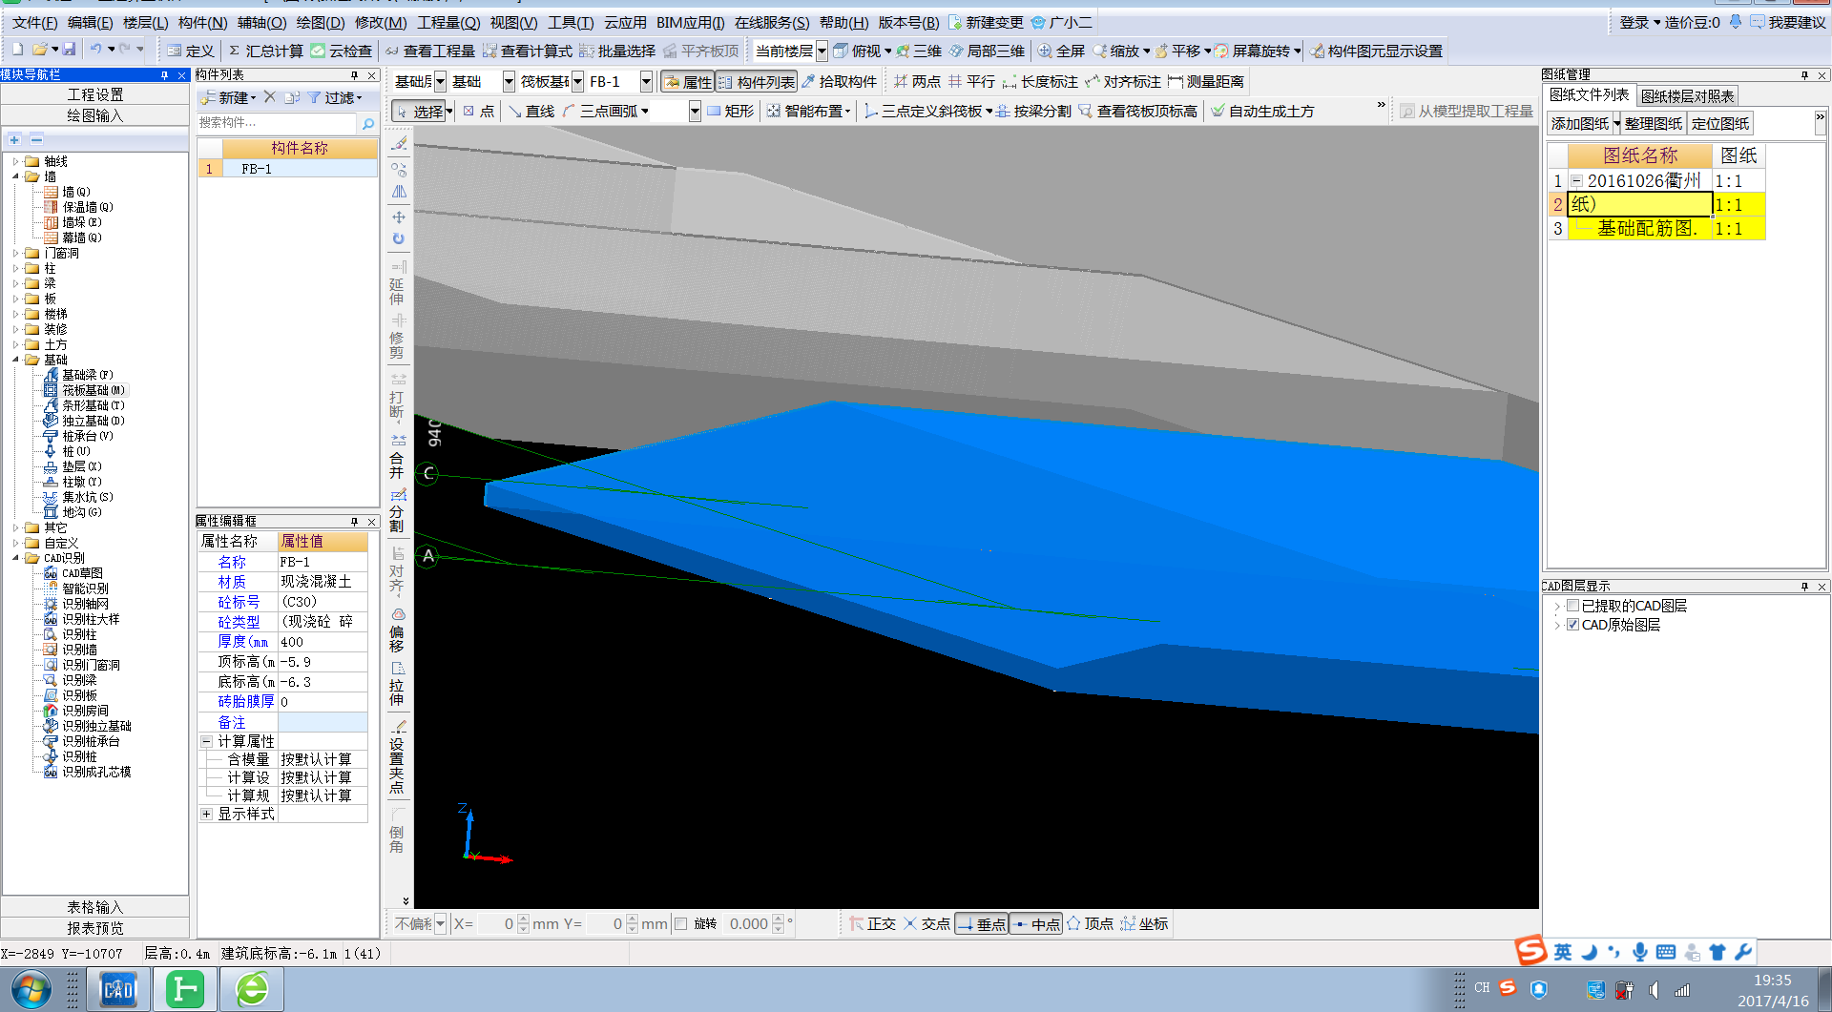
Task: Open 构件图元显示设置 display settings
Action: (1376, 51)
